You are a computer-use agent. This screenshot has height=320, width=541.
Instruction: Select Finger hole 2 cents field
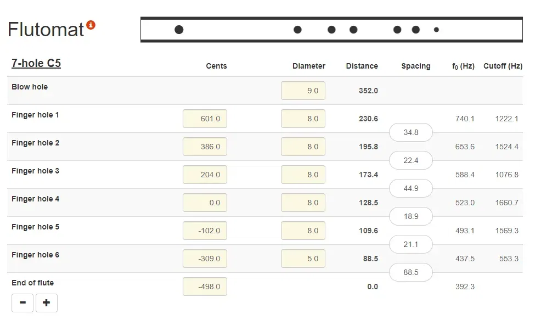click(205, 147)
